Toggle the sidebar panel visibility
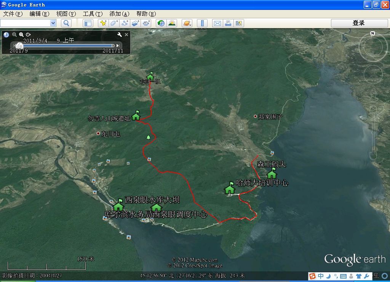 88,23
